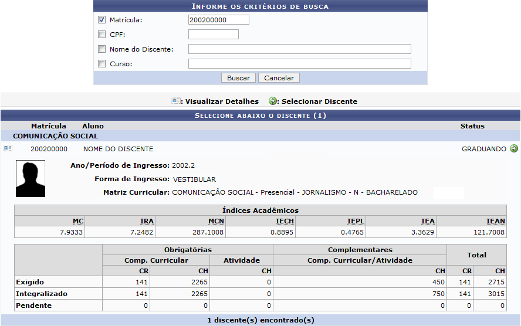Click the COMUNICAÇÃO SOCIAL course group row
The height and width of the screenshot is (326, 521).
pos(260,136)
